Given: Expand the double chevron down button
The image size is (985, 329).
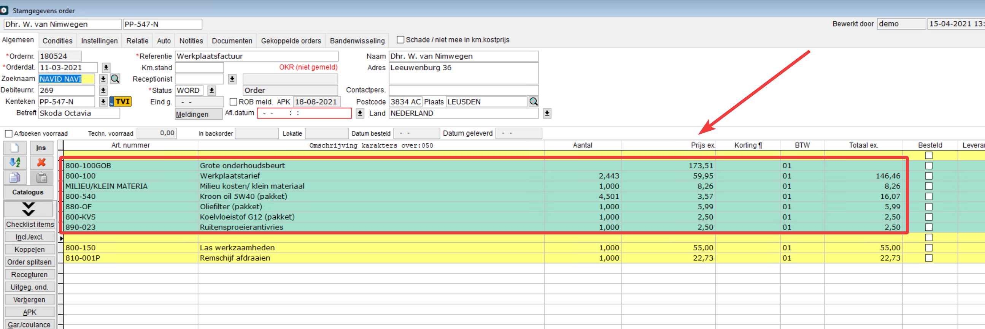Looking at the screenshot, I should 28,209.
